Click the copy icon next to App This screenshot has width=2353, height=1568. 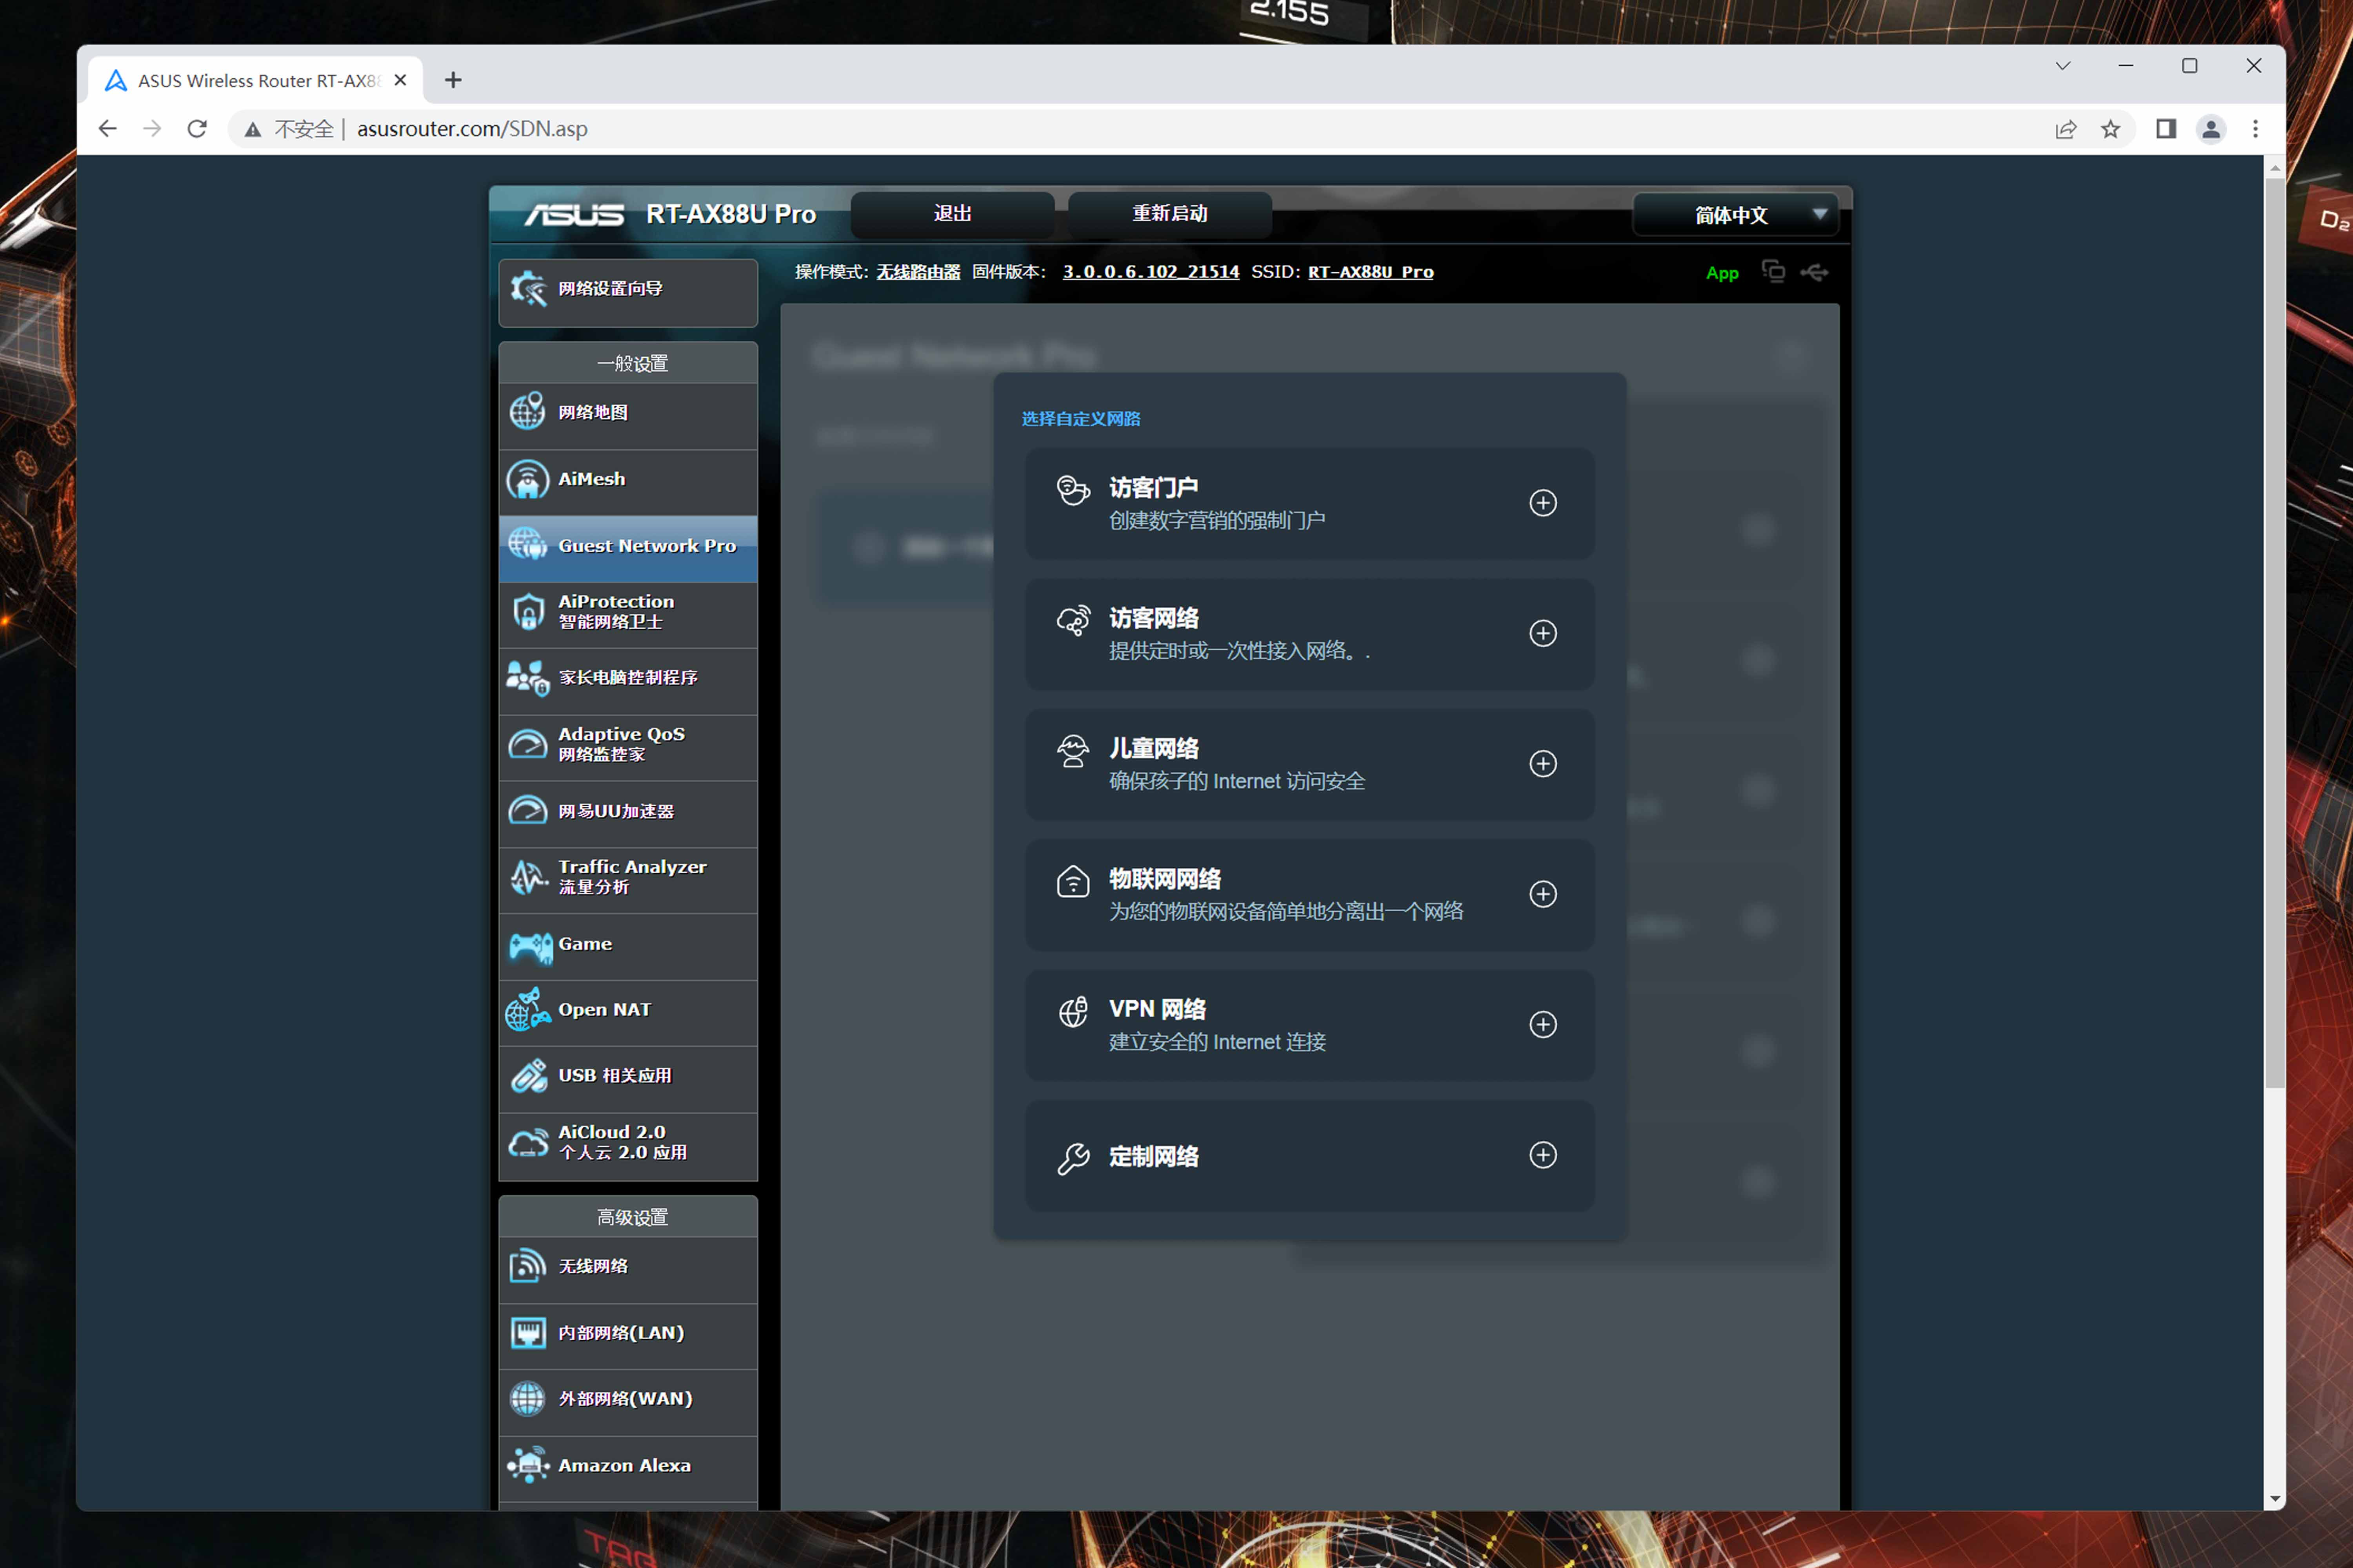1772,271
